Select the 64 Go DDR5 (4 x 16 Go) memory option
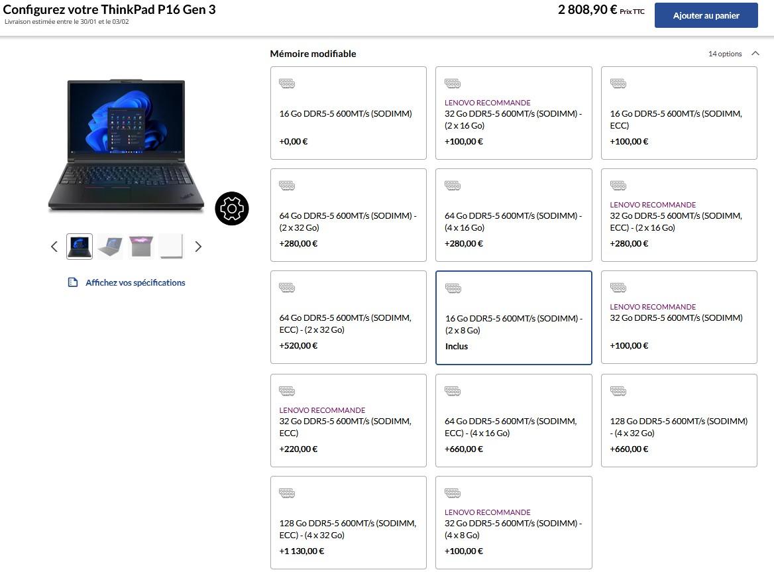 [x=514, y=215]
